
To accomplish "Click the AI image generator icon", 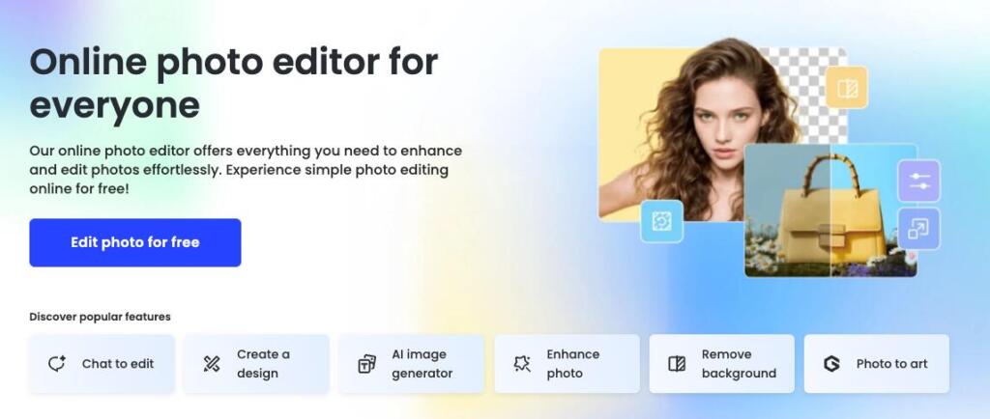I will pos(366,364).
